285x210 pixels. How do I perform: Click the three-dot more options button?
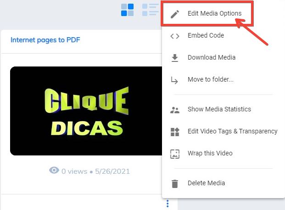pyautogui.click(x=168, y=204)
